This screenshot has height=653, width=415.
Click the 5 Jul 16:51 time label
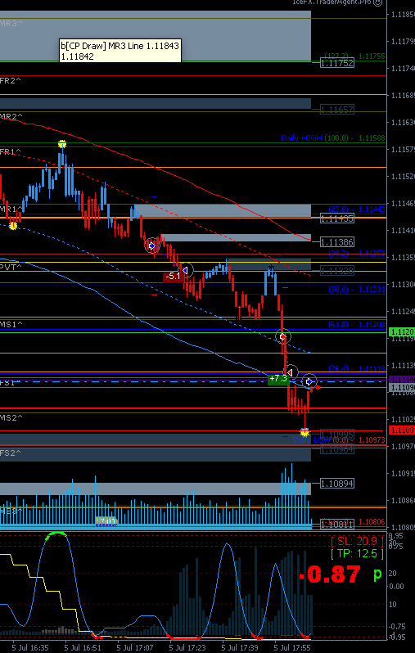[83, 648]
